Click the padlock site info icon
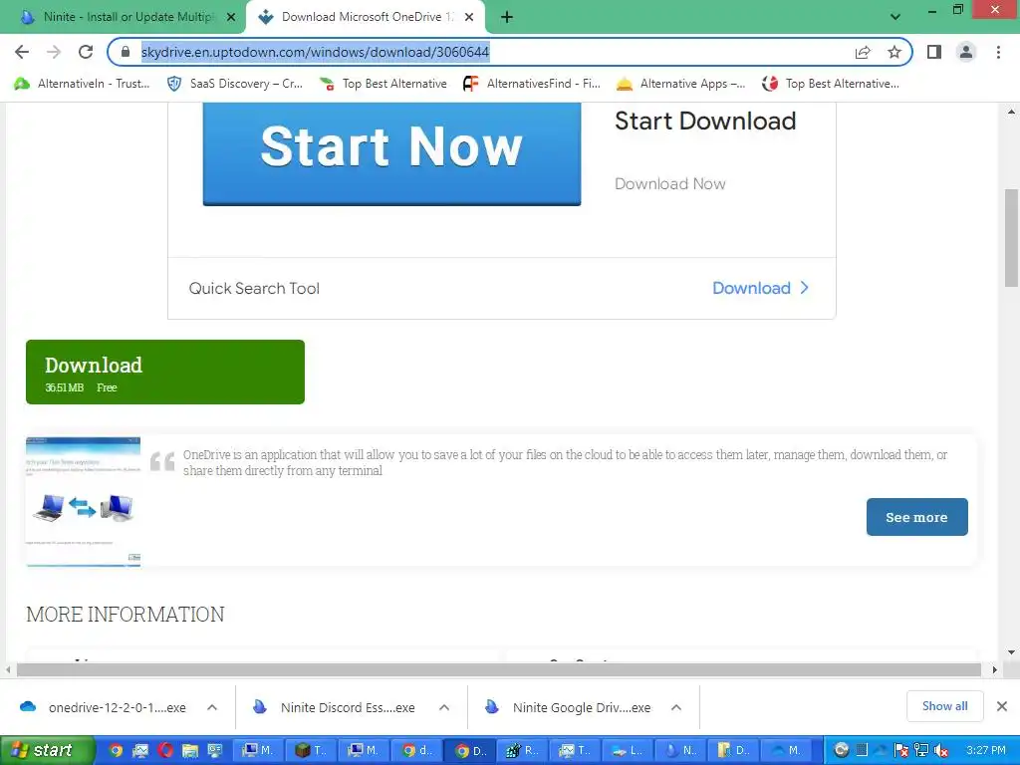This screenshot has height=765, width=1020. click(x=126, y=52)
